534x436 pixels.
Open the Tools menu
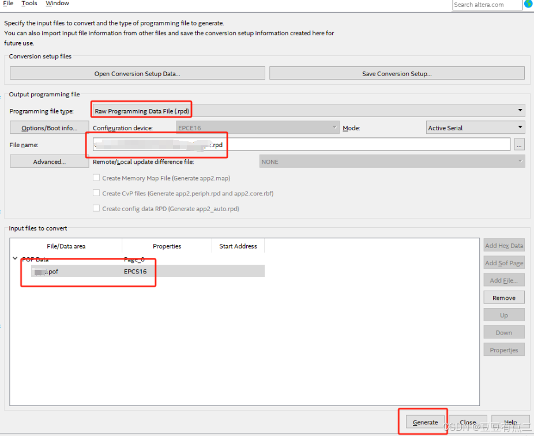coord(29,3)
